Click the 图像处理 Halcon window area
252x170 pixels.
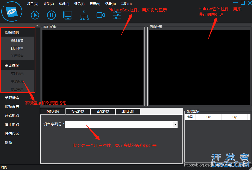[199, 68]
